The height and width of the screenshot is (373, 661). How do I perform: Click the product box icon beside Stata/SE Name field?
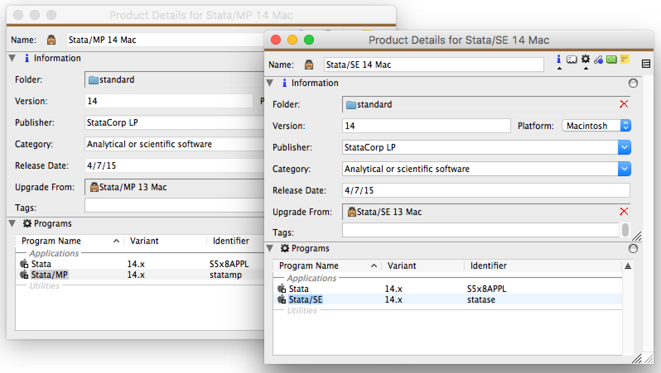tap(309, 65)
